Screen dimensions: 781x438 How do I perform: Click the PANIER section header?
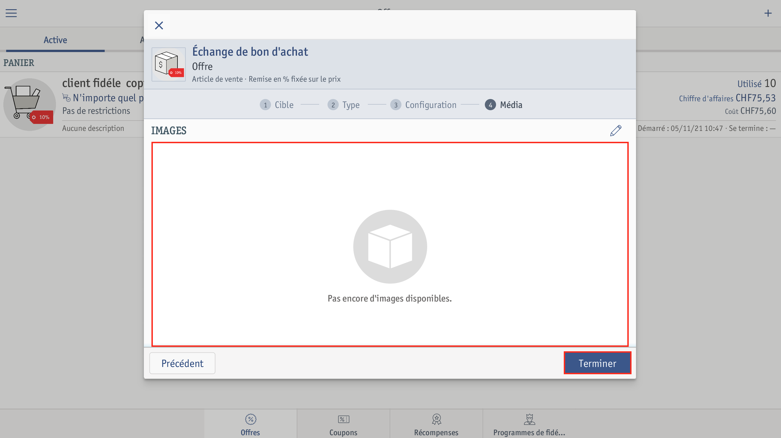(x=19, y=63)
